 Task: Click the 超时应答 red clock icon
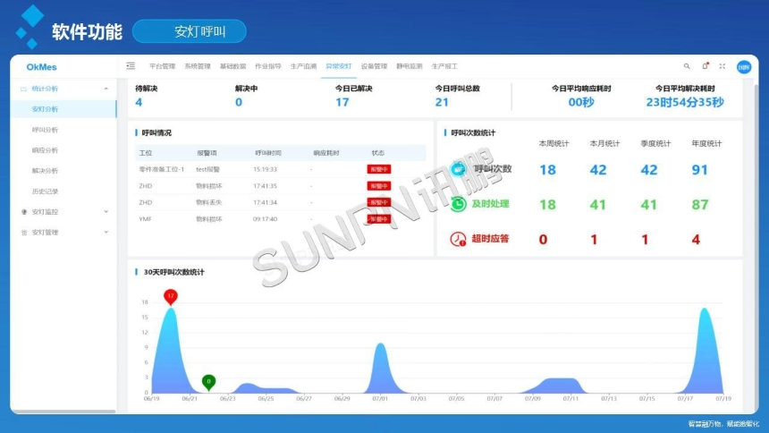pos(458,239)
